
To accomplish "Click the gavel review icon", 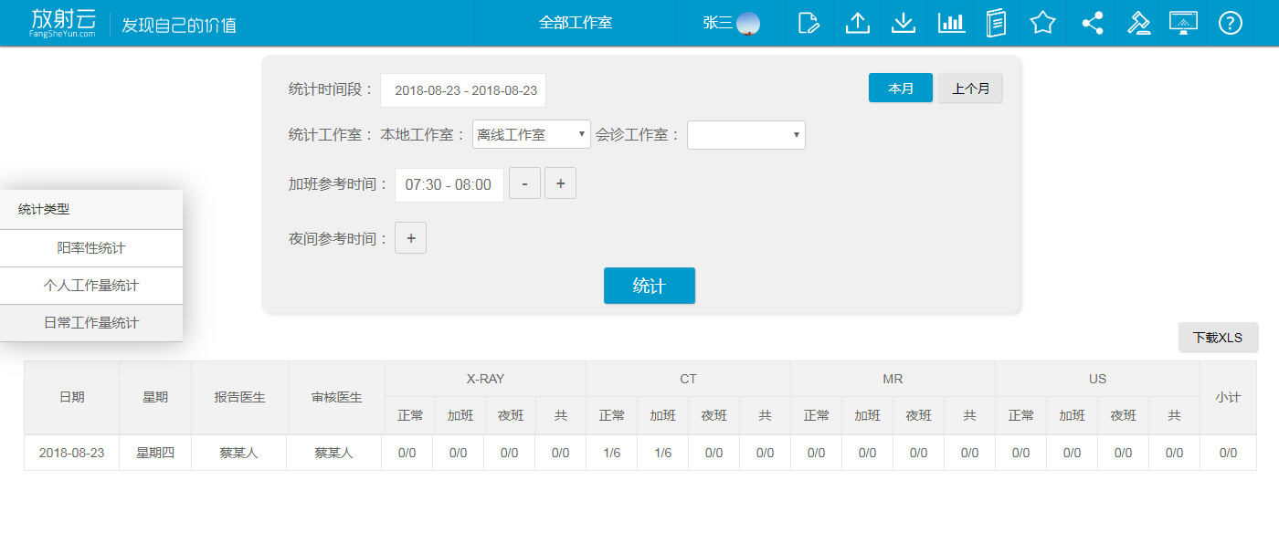I will tap(1138, 23).
